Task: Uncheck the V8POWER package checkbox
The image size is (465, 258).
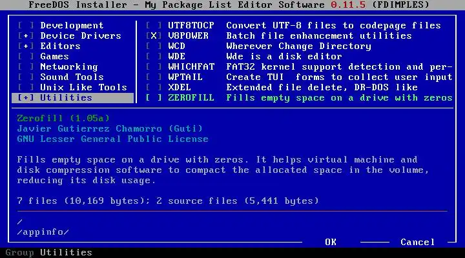Action: 154,36
